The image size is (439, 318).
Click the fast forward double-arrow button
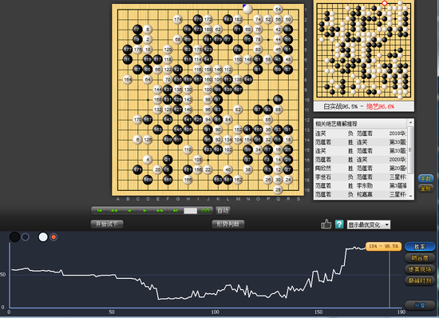click(160, 211)
